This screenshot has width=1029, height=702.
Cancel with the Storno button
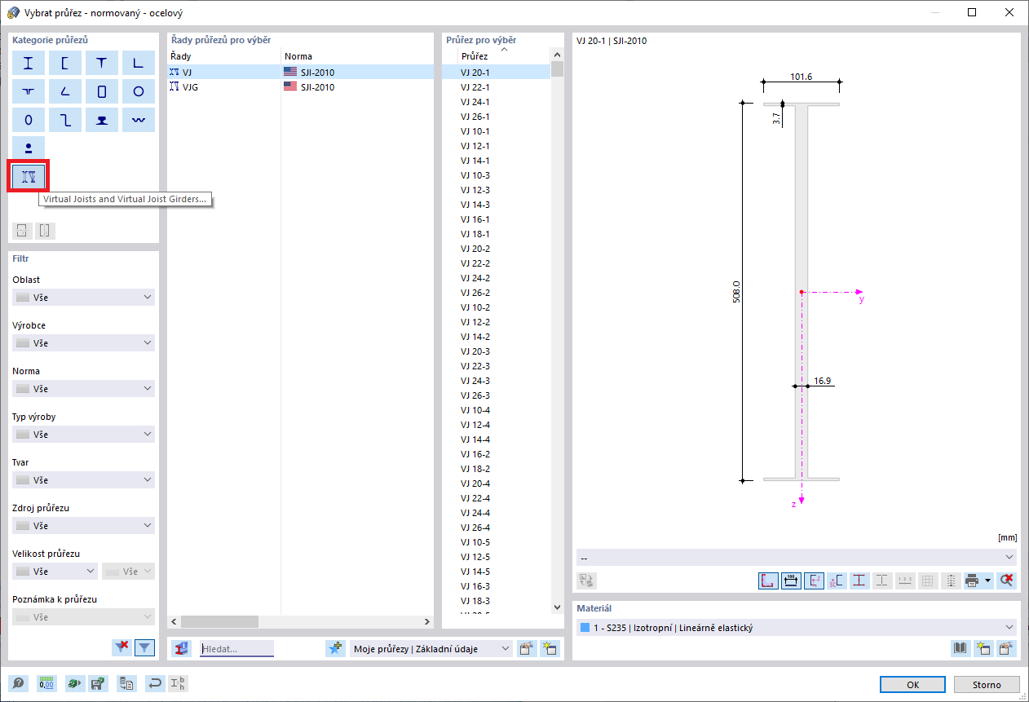tap(987, 685)
